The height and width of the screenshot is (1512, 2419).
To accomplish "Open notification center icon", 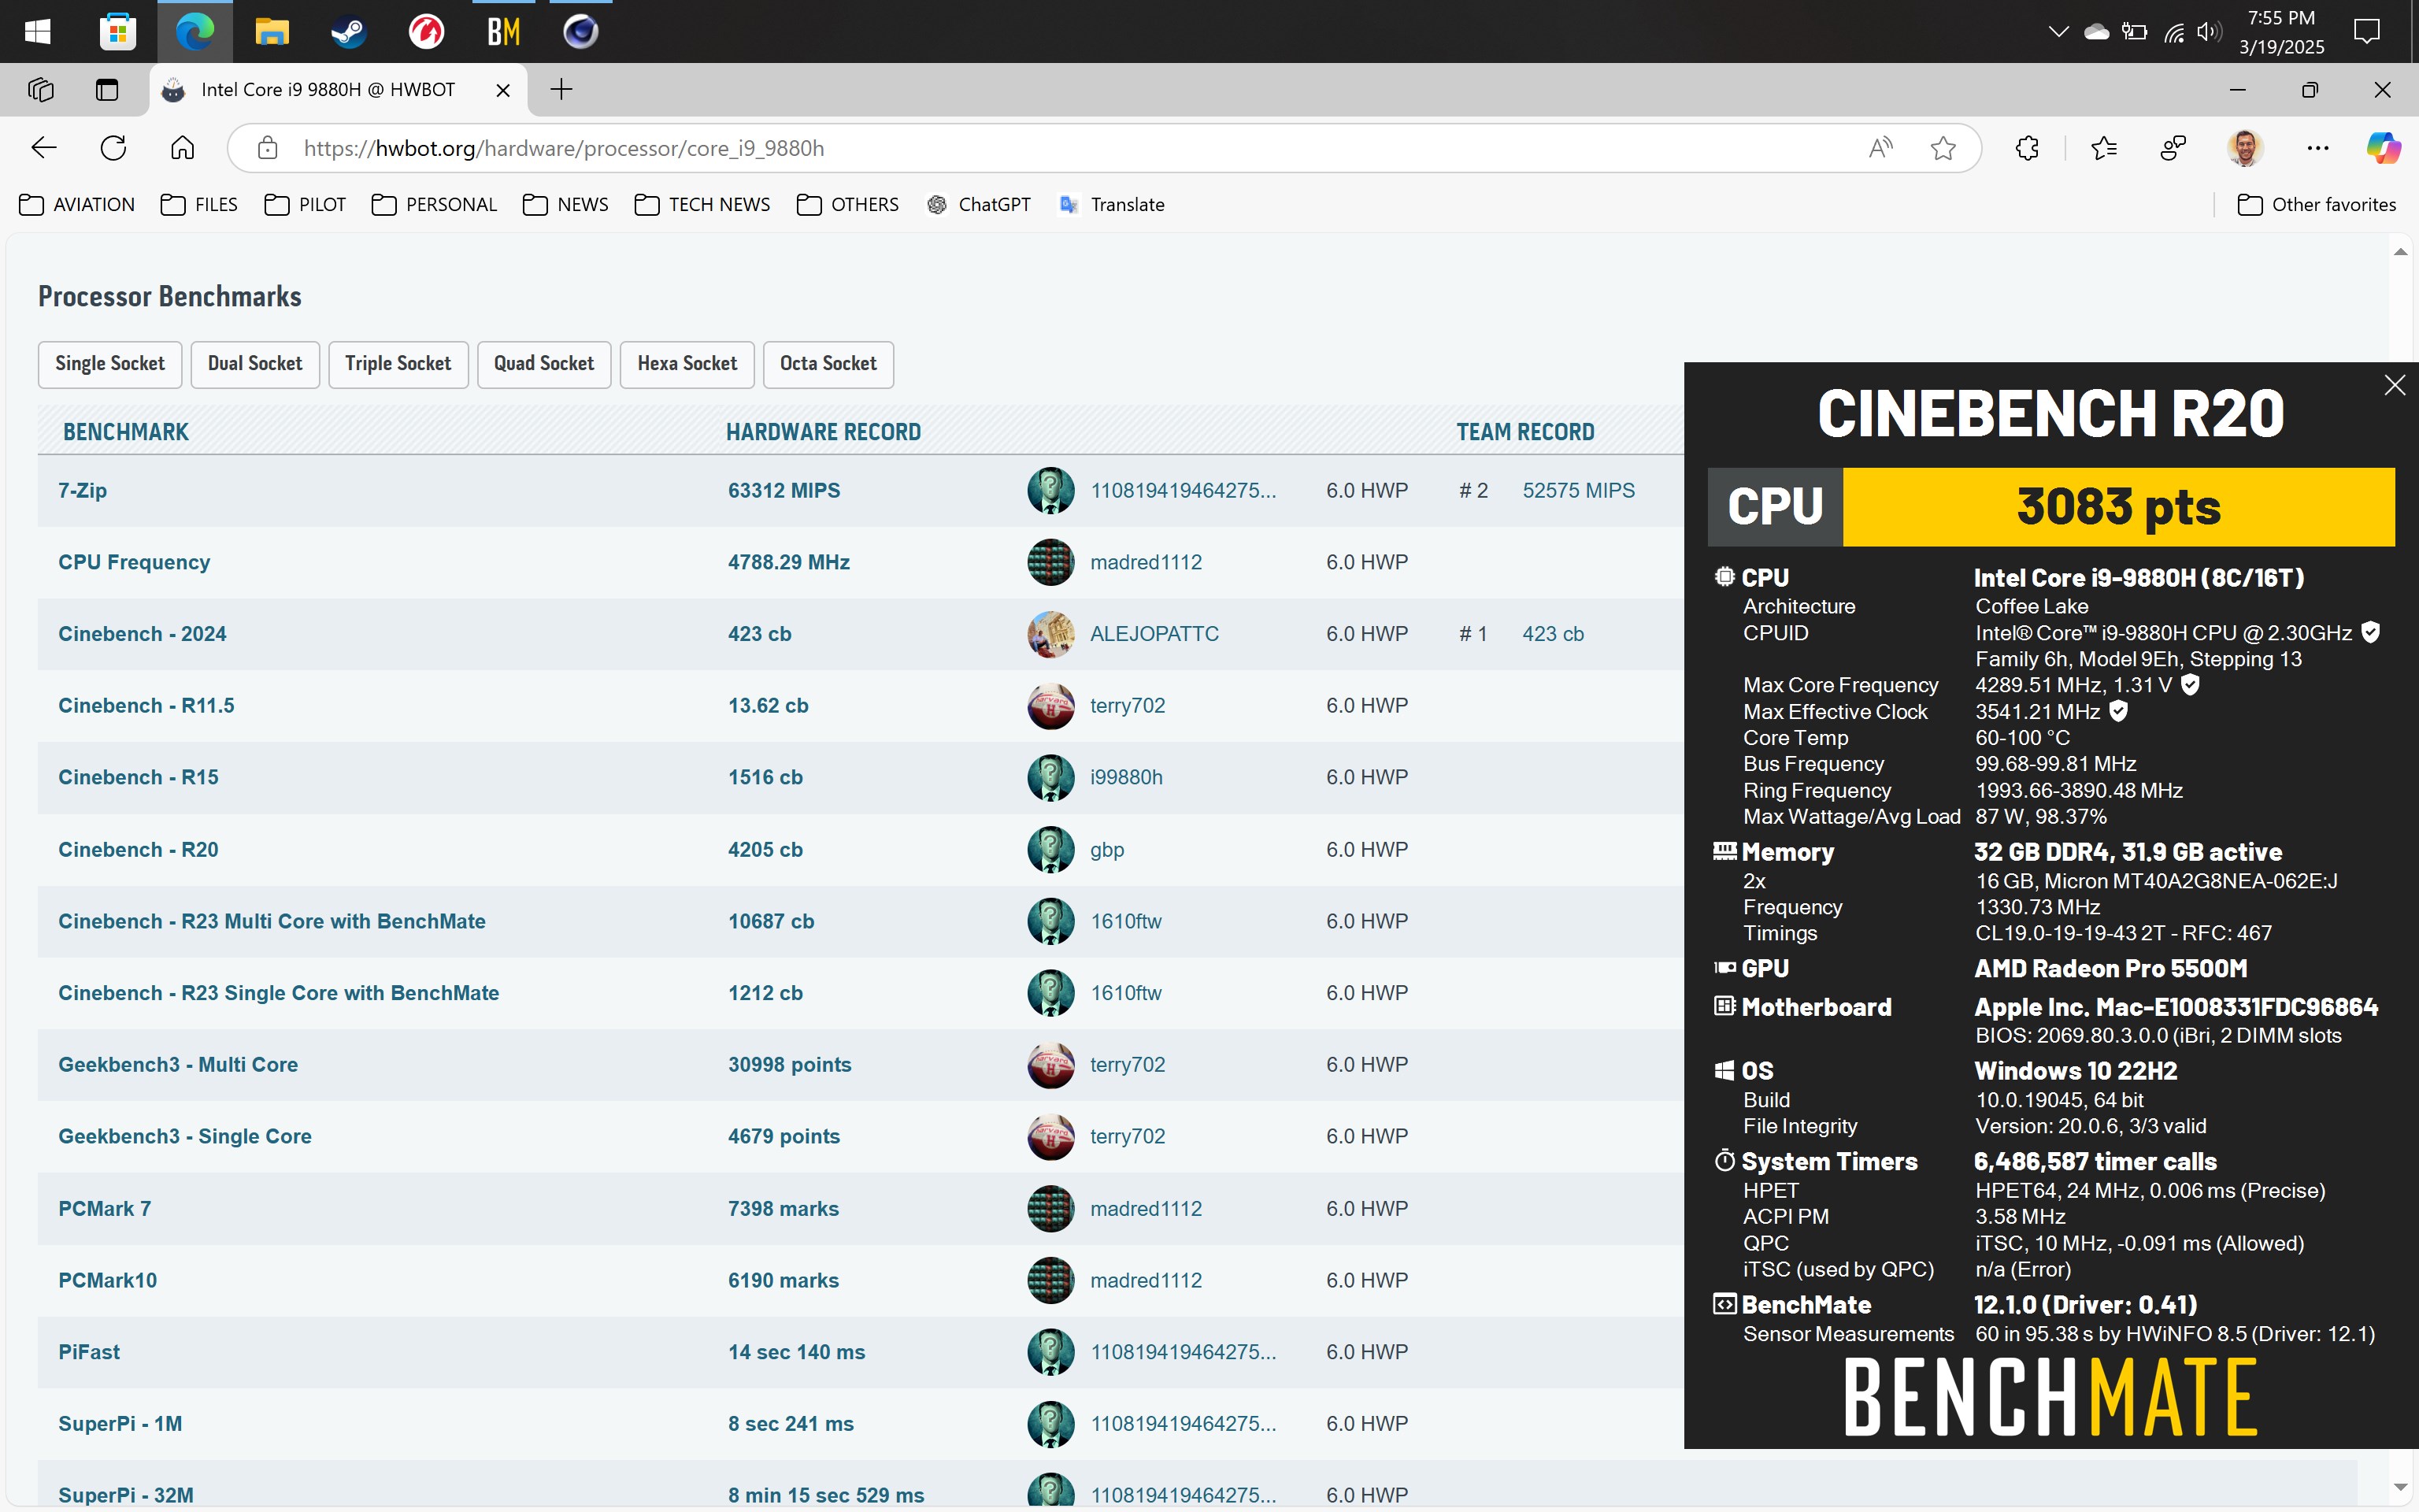I will 2366,31.
